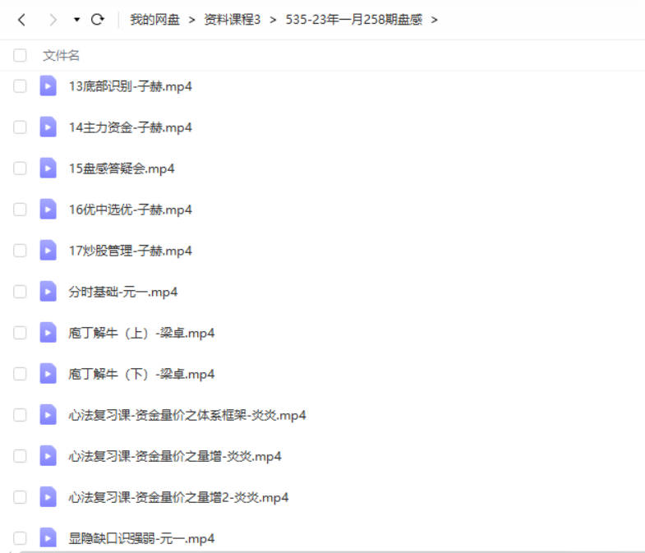Click the video icon of 显隐缺口识强弱-元一.mp4
The image size is (645, 553).
(x=48, y=538)
